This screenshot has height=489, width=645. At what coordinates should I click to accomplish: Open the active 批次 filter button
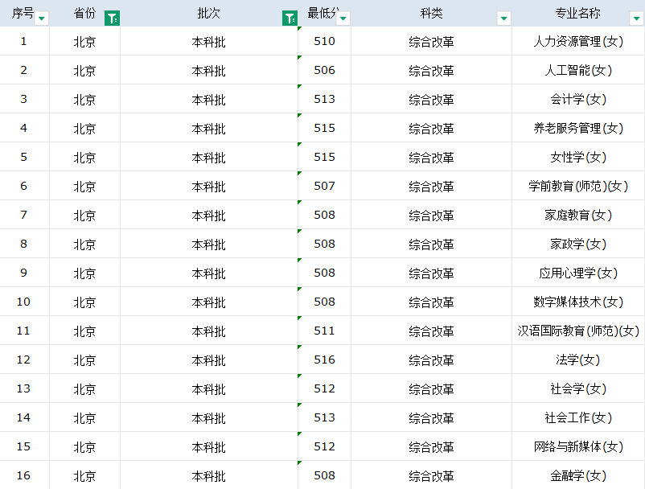290,18
